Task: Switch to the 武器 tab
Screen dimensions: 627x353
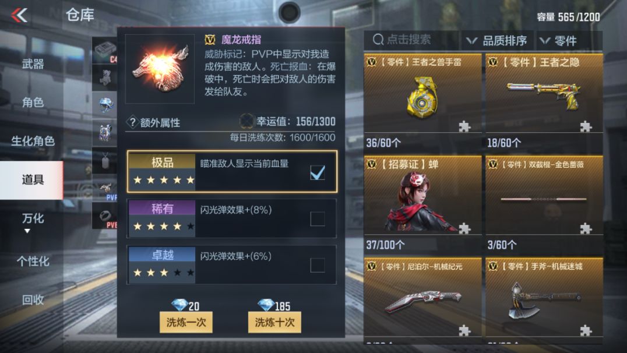Action: [33, 64]
